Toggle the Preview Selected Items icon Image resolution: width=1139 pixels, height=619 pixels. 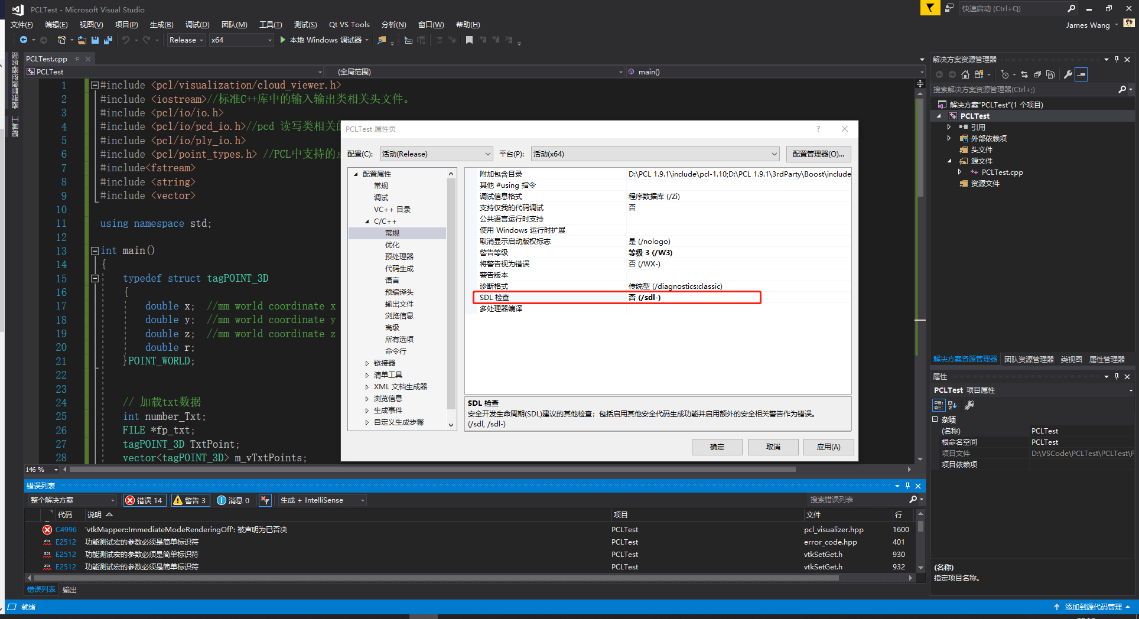[x=1081, y=74]
